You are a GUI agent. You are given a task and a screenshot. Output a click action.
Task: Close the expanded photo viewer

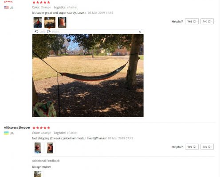pos(140,32)
